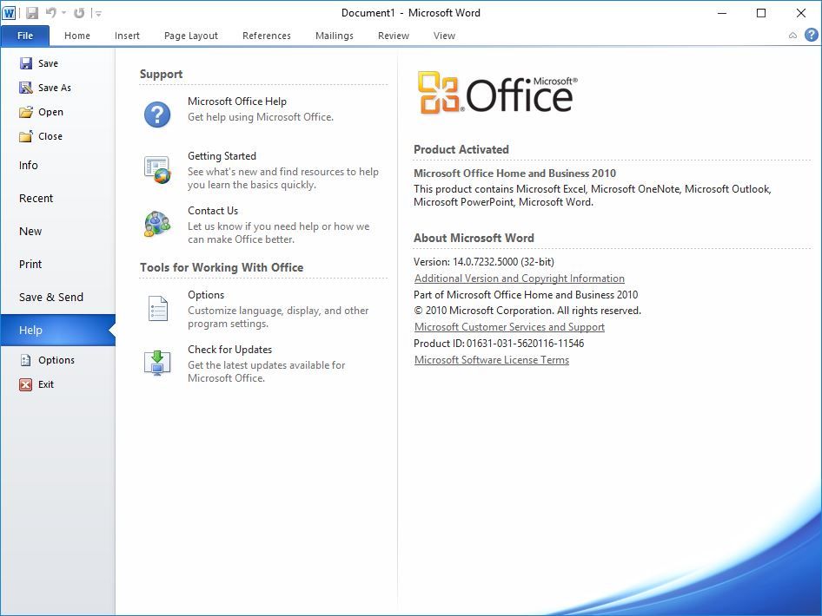Image resolution: width=822 pixels, height=616 pixels.
Task: Switch to the Page Layout tab
Action: pos(191,36)
